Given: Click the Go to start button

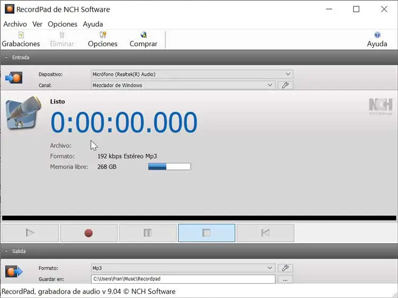Looking at the screenshot, I should pyautogui.click(x=265, y=233).
